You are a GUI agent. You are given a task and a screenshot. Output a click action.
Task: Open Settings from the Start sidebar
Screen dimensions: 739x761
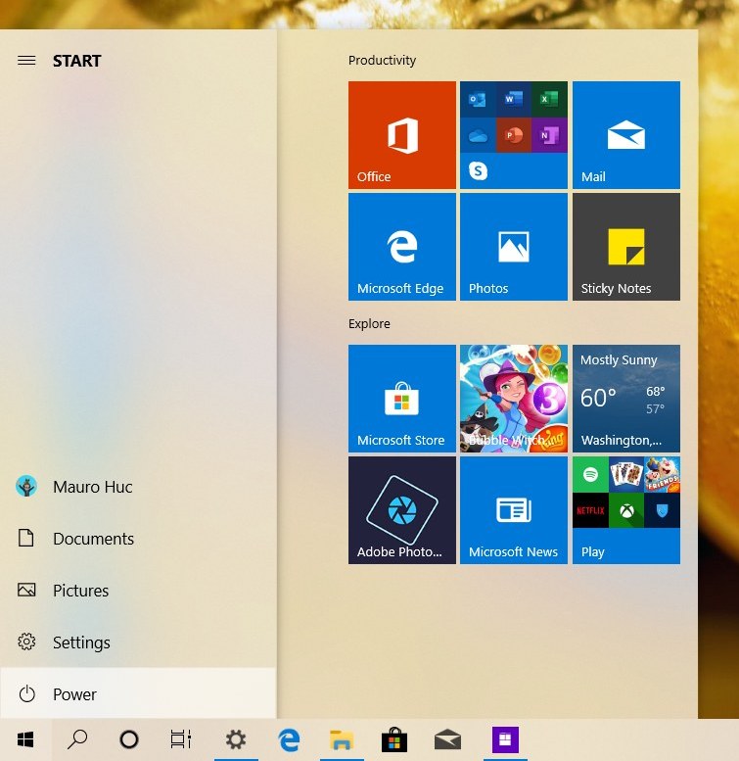coord(138,642)
